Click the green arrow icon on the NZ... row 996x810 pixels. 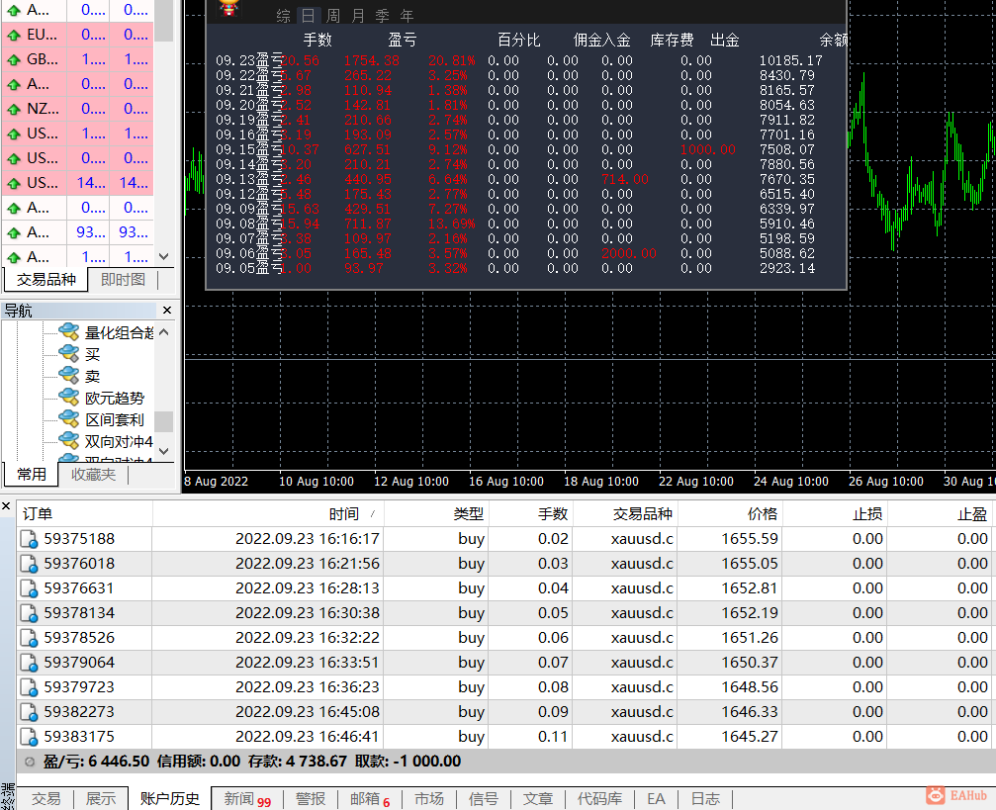click(x=13, y=109)
